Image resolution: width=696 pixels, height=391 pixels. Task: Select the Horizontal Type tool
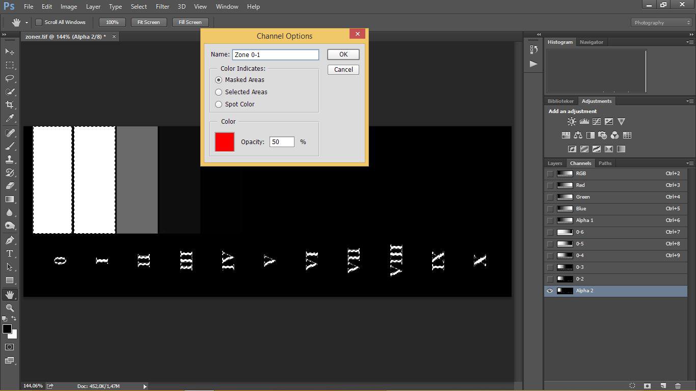pyautogui.click(x=10, y=254)
